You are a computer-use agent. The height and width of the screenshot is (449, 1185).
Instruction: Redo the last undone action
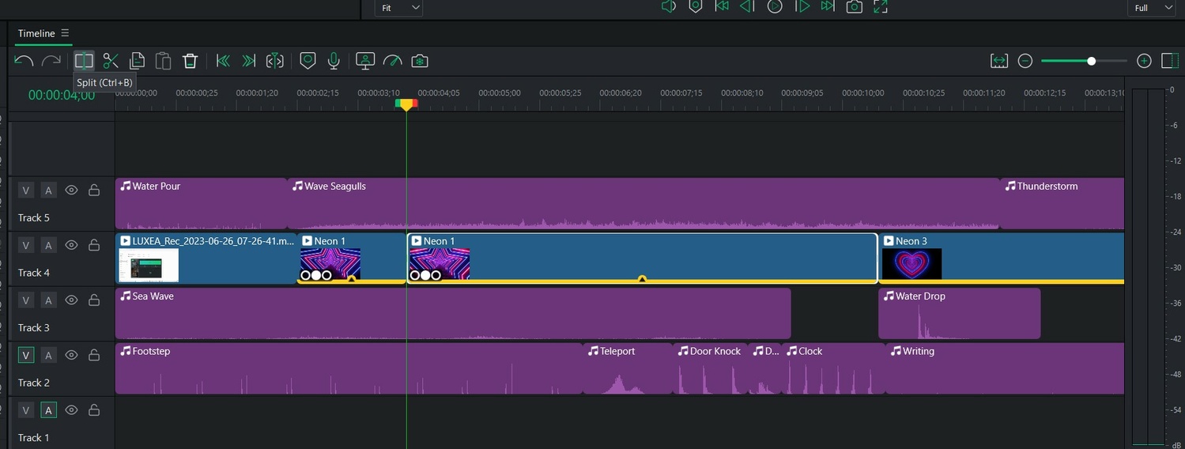pos(51,61)
